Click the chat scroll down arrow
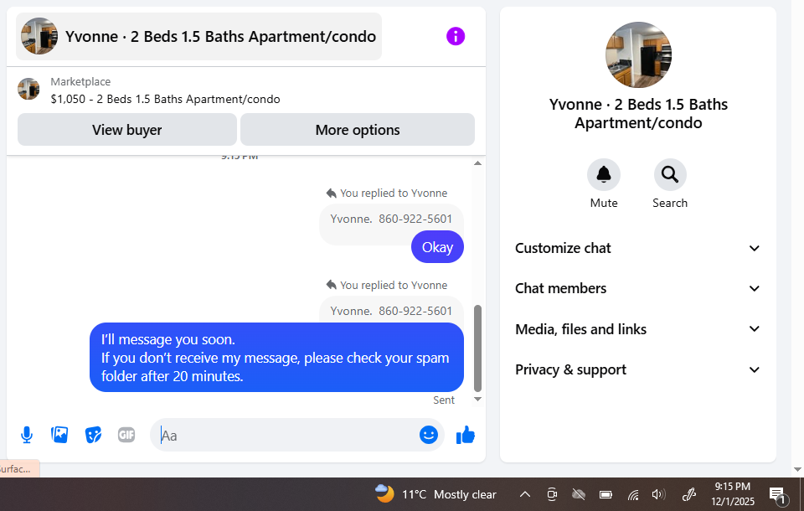This screenshot has height=511, width=804. tap(477, 399)
